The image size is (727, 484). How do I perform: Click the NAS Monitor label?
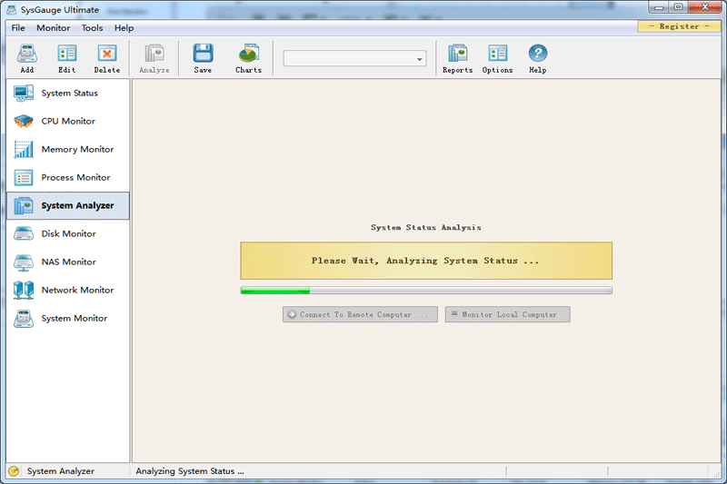(69, 262)
